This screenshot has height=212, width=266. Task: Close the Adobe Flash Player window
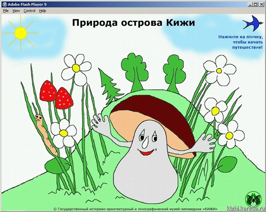pyautogui.click(x=261, y=4)
